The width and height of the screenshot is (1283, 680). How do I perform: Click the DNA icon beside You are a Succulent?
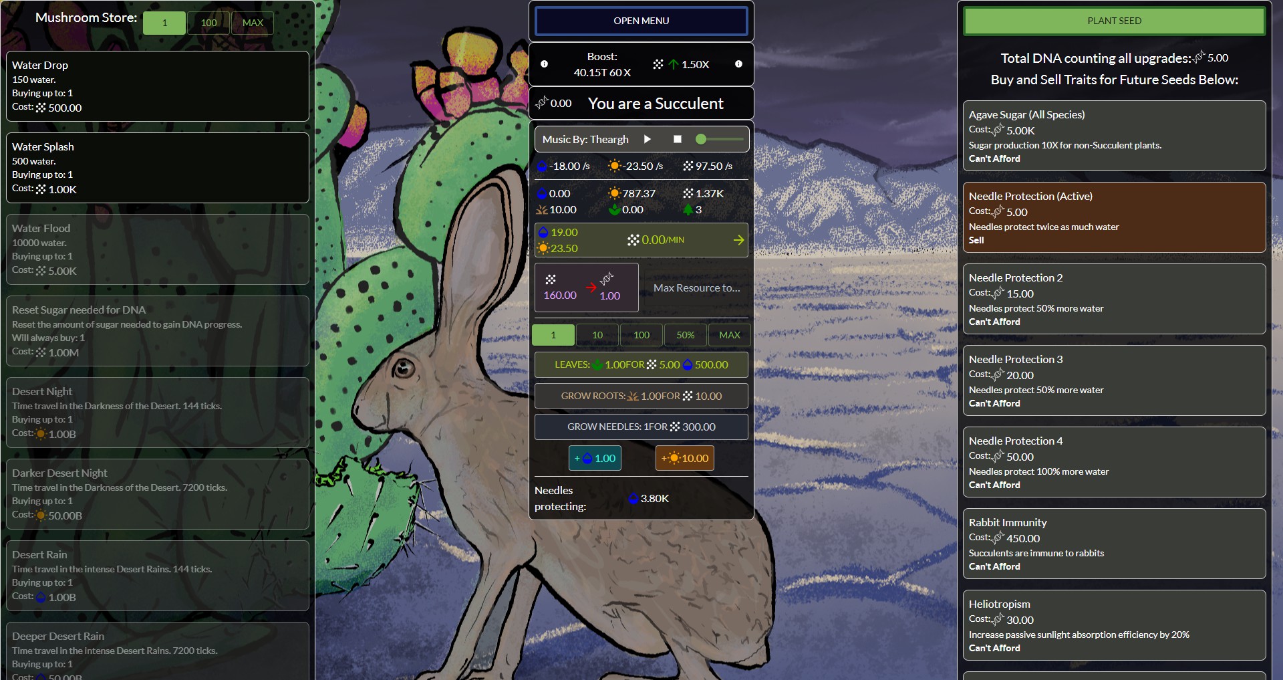tap(541, 102)
